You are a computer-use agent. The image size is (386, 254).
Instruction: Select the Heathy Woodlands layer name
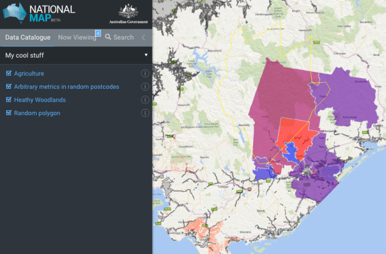click(40, 100)
